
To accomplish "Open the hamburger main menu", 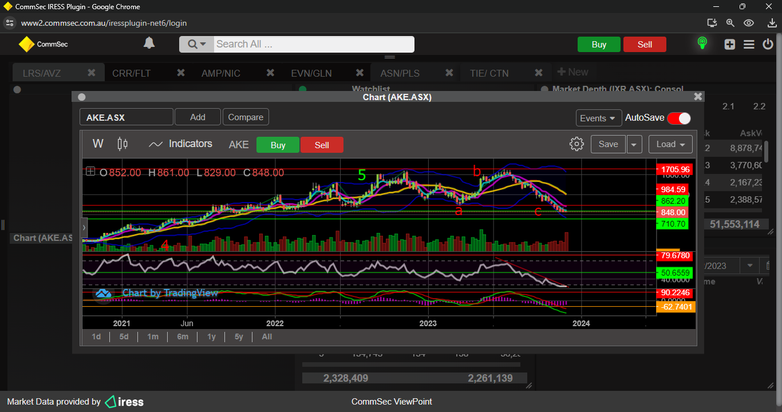I will click(749, 44).
